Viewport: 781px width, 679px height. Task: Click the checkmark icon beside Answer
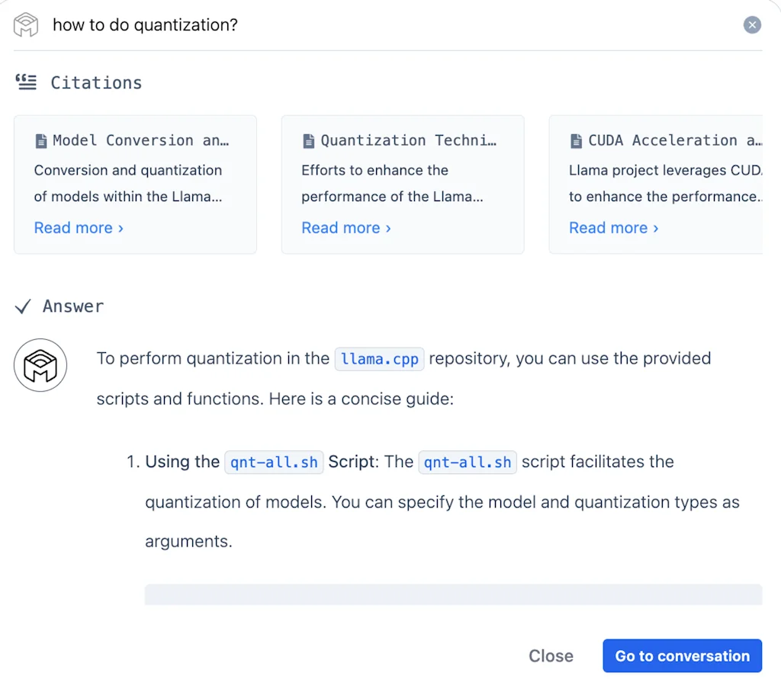pos(23,306)
